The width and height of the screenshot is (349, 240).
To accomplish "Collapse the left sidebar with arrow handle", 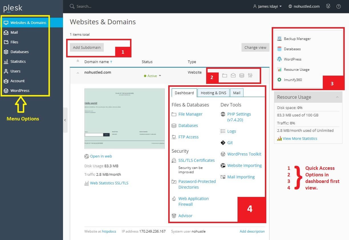I will (x=65, y=120).
